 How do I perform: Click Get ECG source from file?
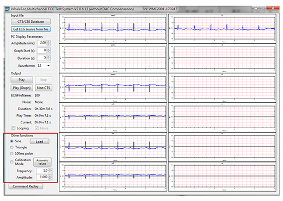tap(30, 29)
